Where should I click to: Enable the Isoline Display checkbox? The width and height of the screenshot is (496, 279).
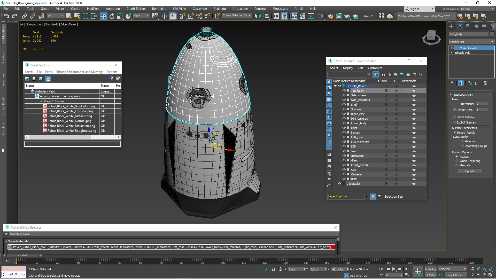455,117
